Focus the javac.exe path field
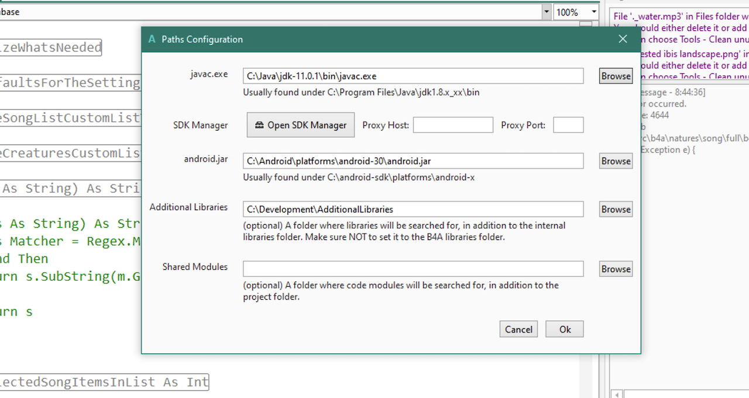Image resolution: width=749 pixels, height=398 pixels. 413,76
